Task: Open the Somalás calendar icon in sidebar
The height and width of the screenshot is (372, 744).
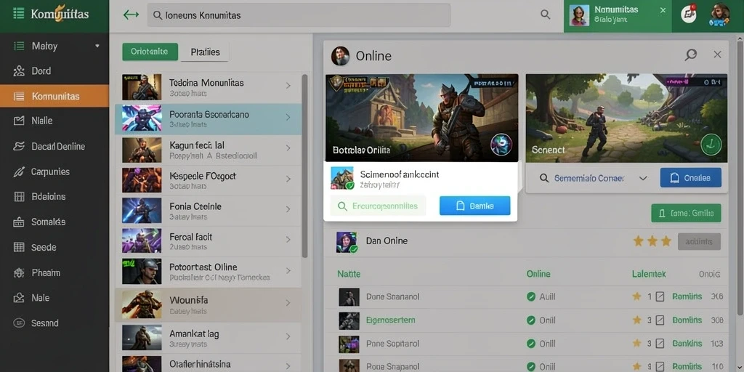Action: point(19,222)
